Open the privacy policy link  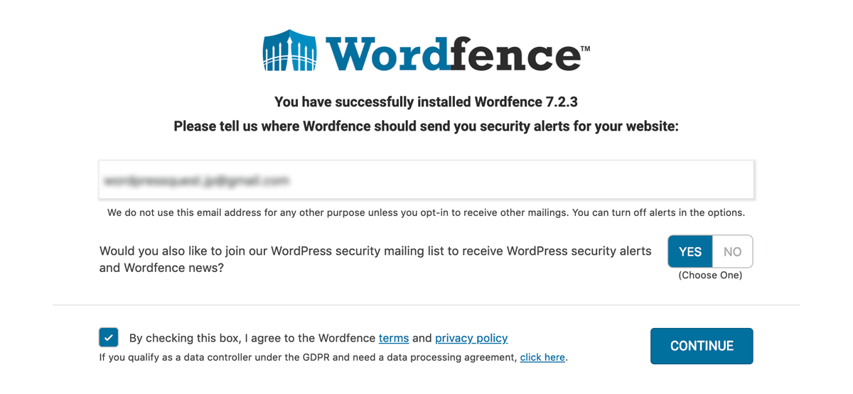(471, 338)
